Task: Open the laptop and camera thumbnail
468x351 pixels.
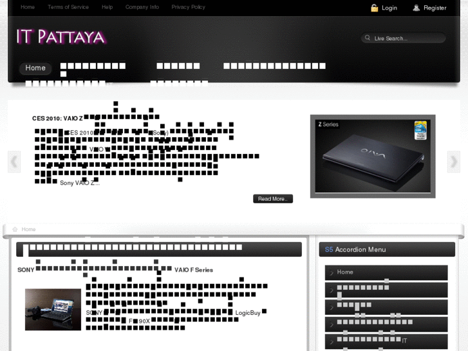Action: [x=53, y=310]
